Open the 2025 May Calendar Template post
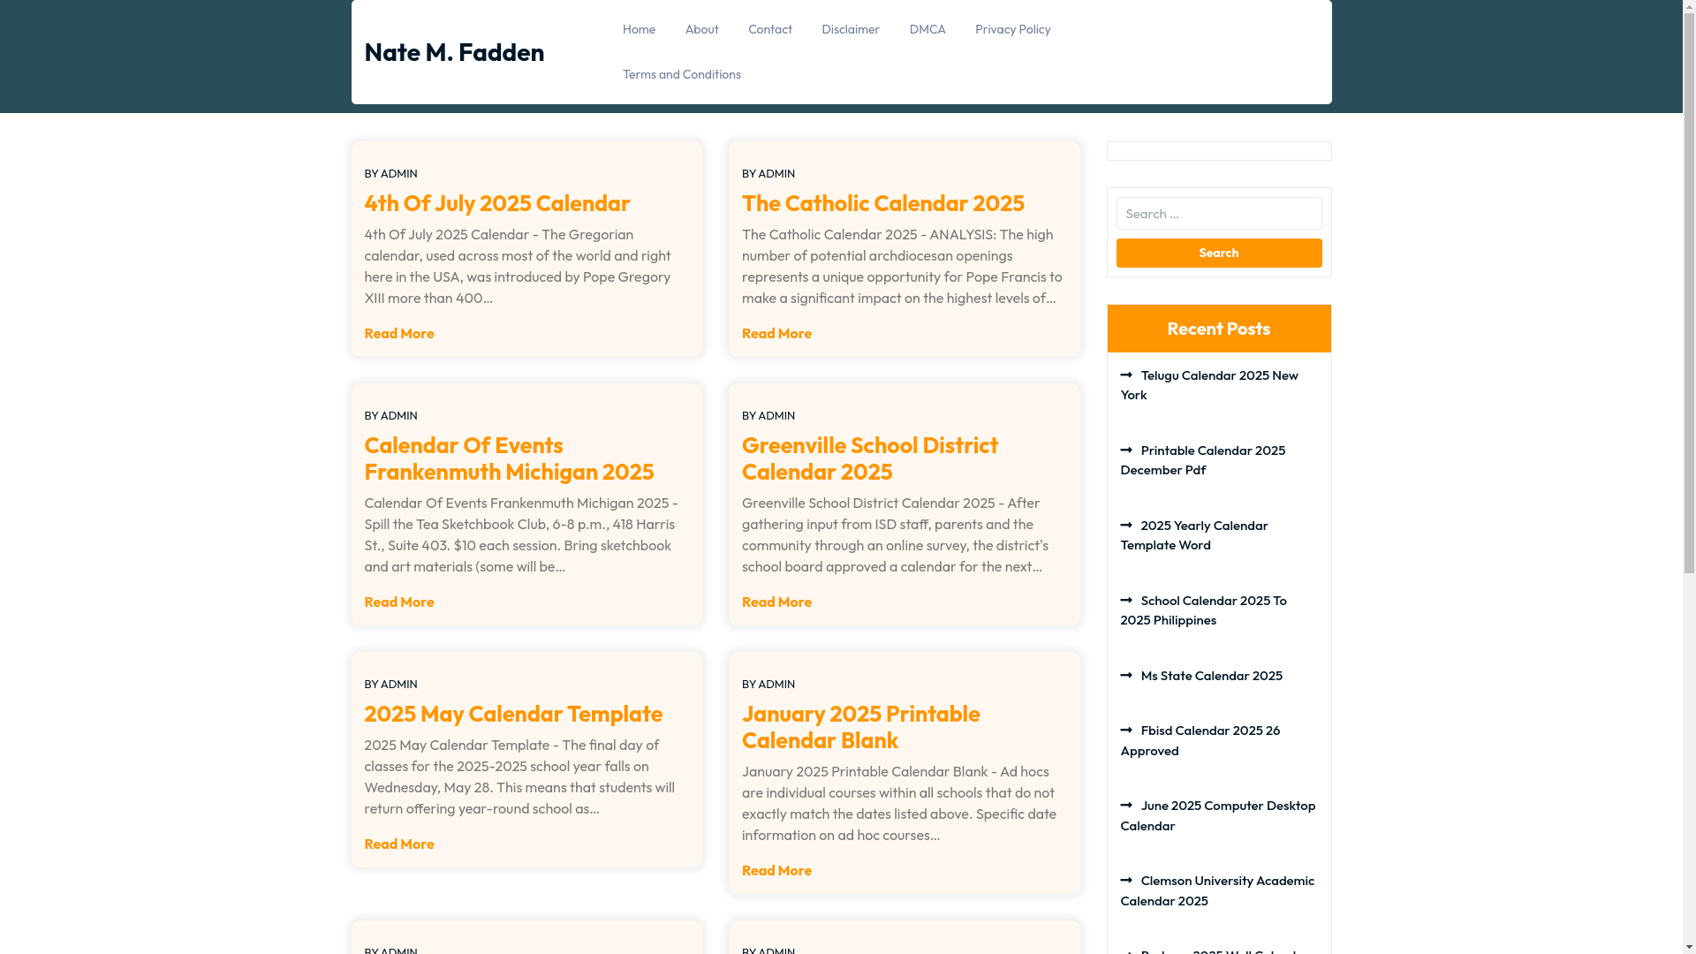The image size is (1696, 954). coord(513,714)
